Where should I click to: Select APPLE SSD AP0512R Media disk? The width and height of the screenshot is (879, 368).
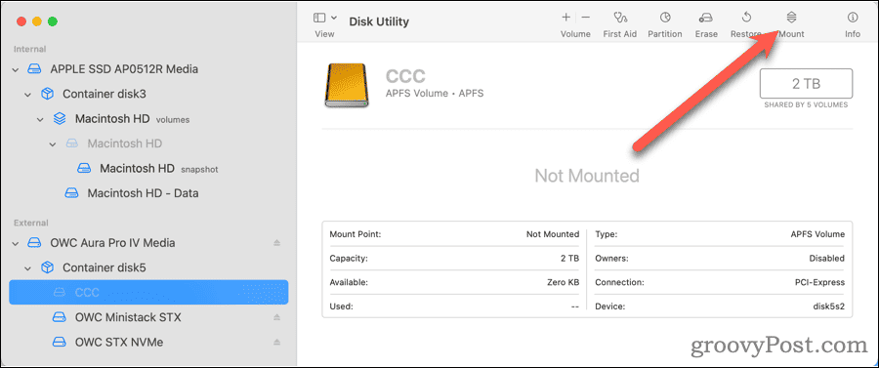pos(124,69)
